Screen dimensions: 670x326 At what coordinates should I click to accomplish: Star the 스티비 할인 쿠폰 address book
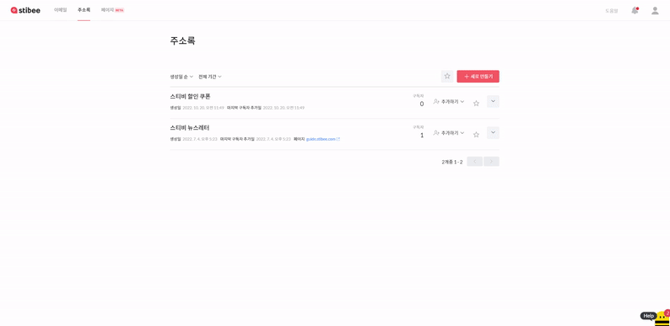477,103
